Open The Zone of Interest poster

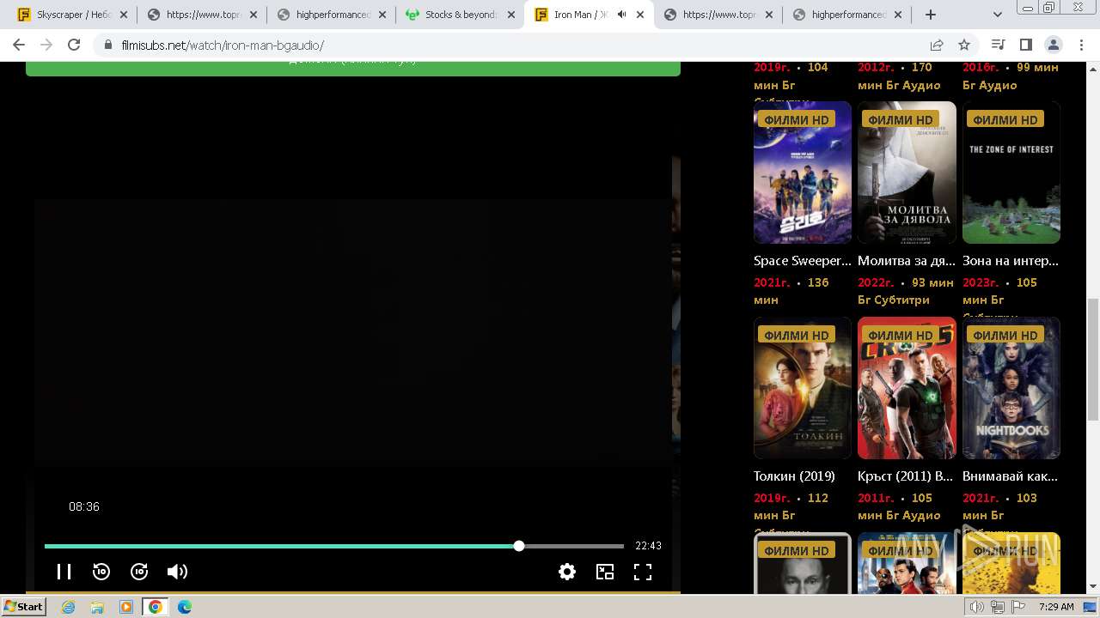click(1011, 173)
